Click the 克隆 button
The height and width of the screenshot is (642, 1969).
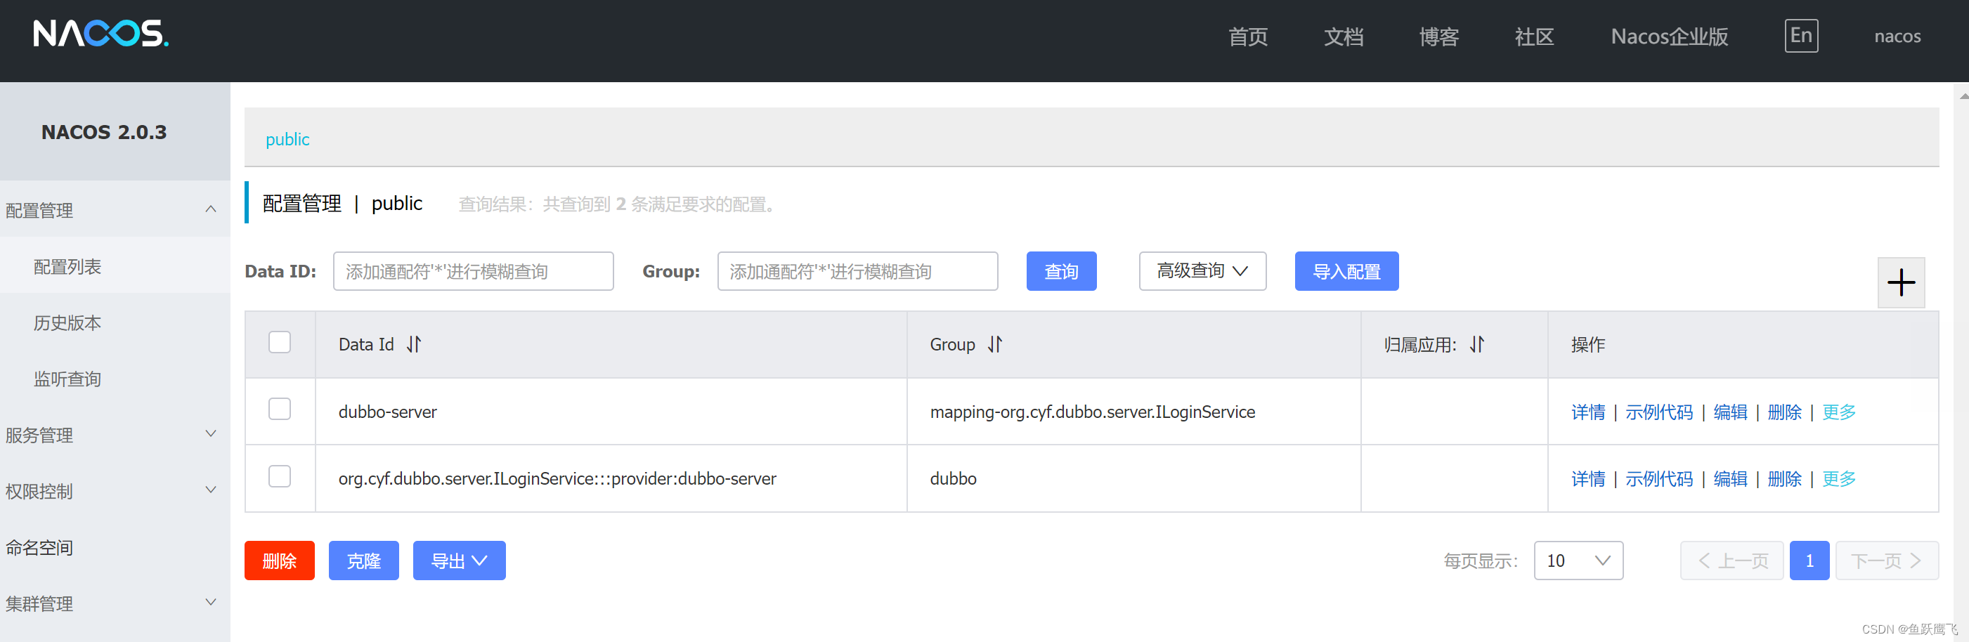[x=364, y=561]
